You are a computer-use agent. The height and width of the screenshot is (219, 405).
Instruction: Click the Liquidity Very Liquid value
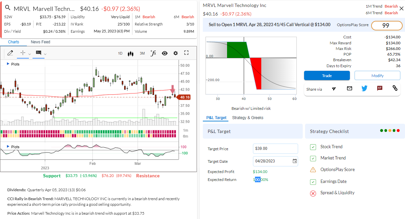pyautogui.click(x=120, y=17)
